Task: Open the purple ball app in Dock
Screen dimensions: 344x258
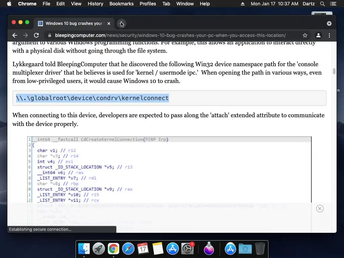Action: [x=209, y=249]
